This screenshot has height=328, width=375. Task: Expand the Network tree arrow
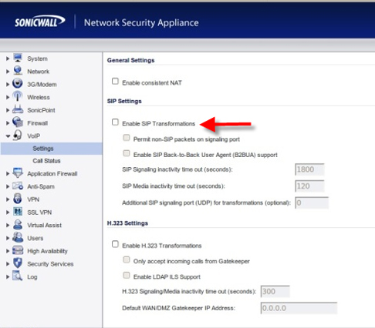pyautogui.click(x=8, y=72)
